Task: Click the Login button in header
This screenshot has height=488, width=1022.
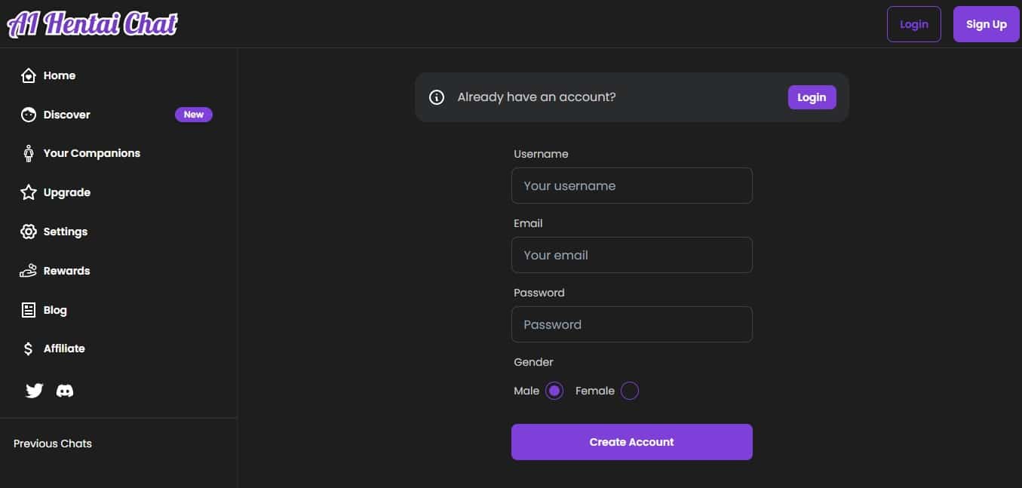Action: tap(913, 24)
